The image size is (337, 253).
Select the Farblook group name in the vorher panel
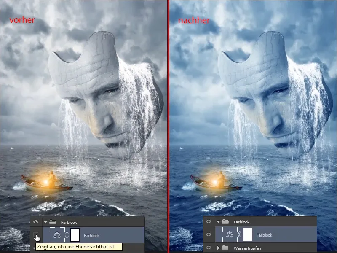(69, 222)
